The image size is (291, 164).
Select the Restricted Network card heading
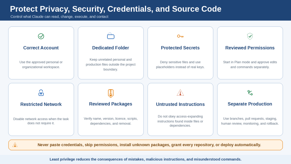coord(41,104)
